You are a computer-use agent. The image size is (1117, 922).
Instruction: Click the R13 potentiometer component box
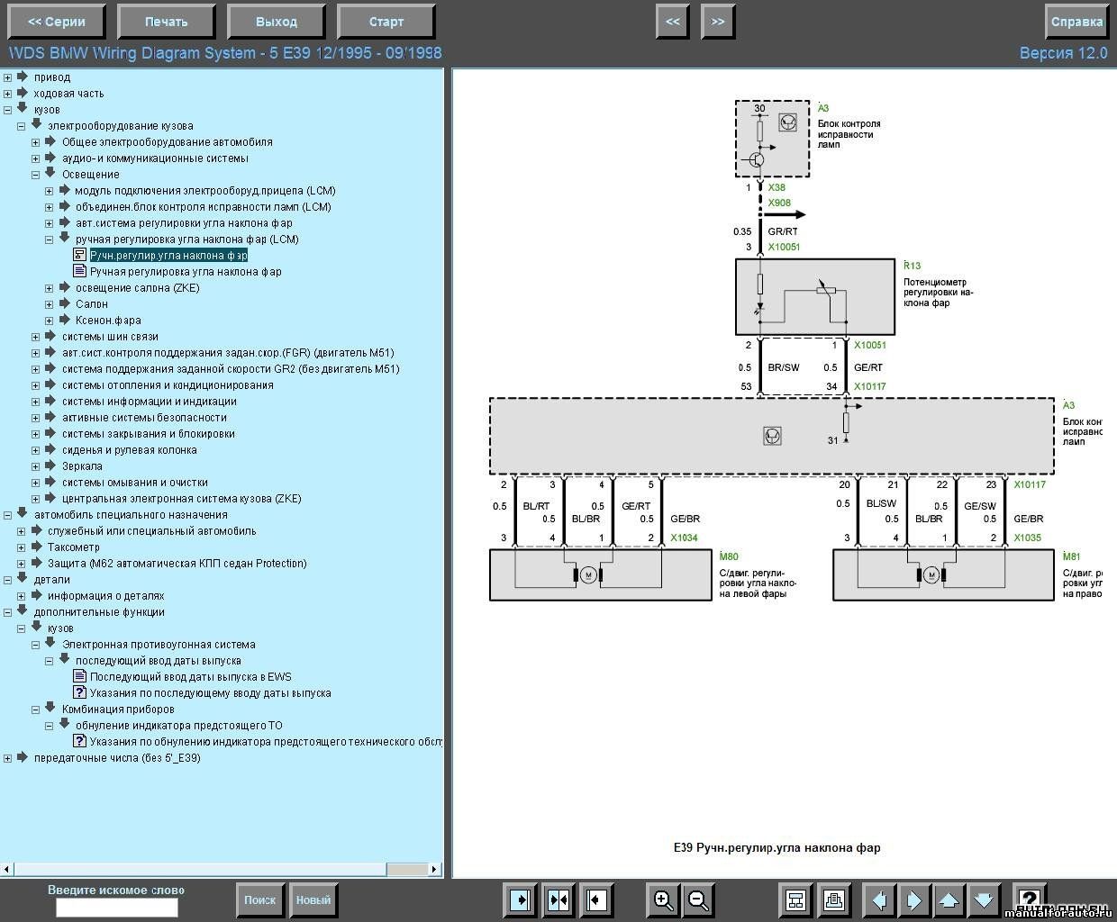(x=814, y=297)
